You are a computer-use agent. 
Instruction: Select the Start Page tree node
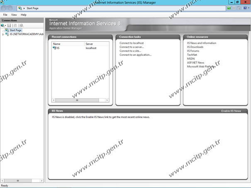tap(15, 30)
